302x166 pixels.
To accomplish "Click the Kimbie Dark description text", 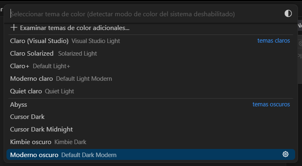I will [70, 142].
